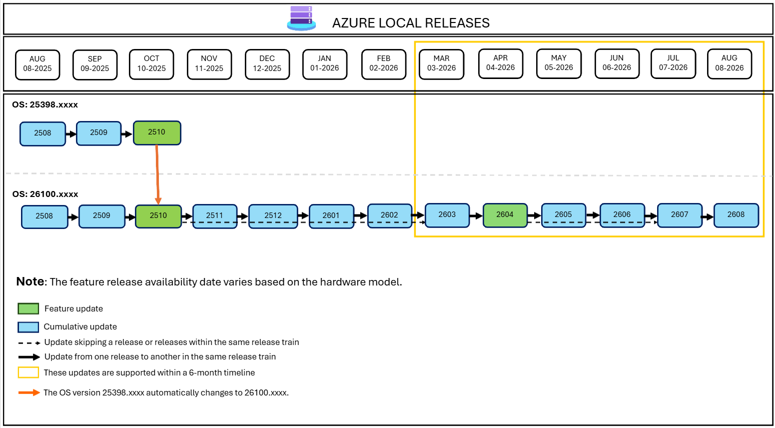Select the DEC 12-2025 month box

[267, 64]
